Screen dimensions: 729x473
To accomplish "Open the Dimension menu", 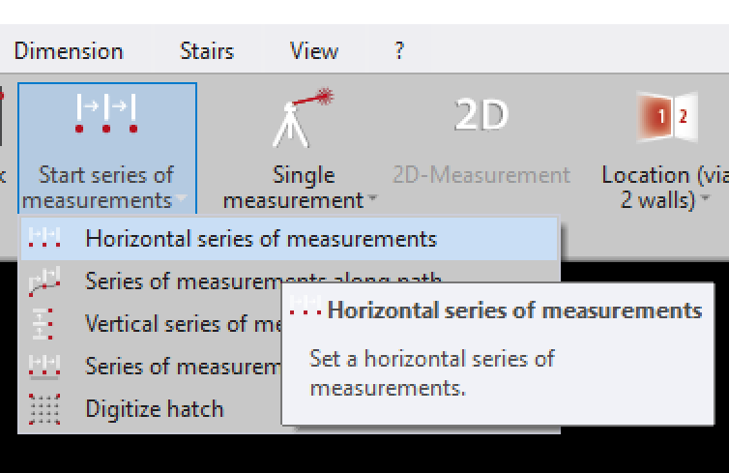I will (x=68, y=51).
